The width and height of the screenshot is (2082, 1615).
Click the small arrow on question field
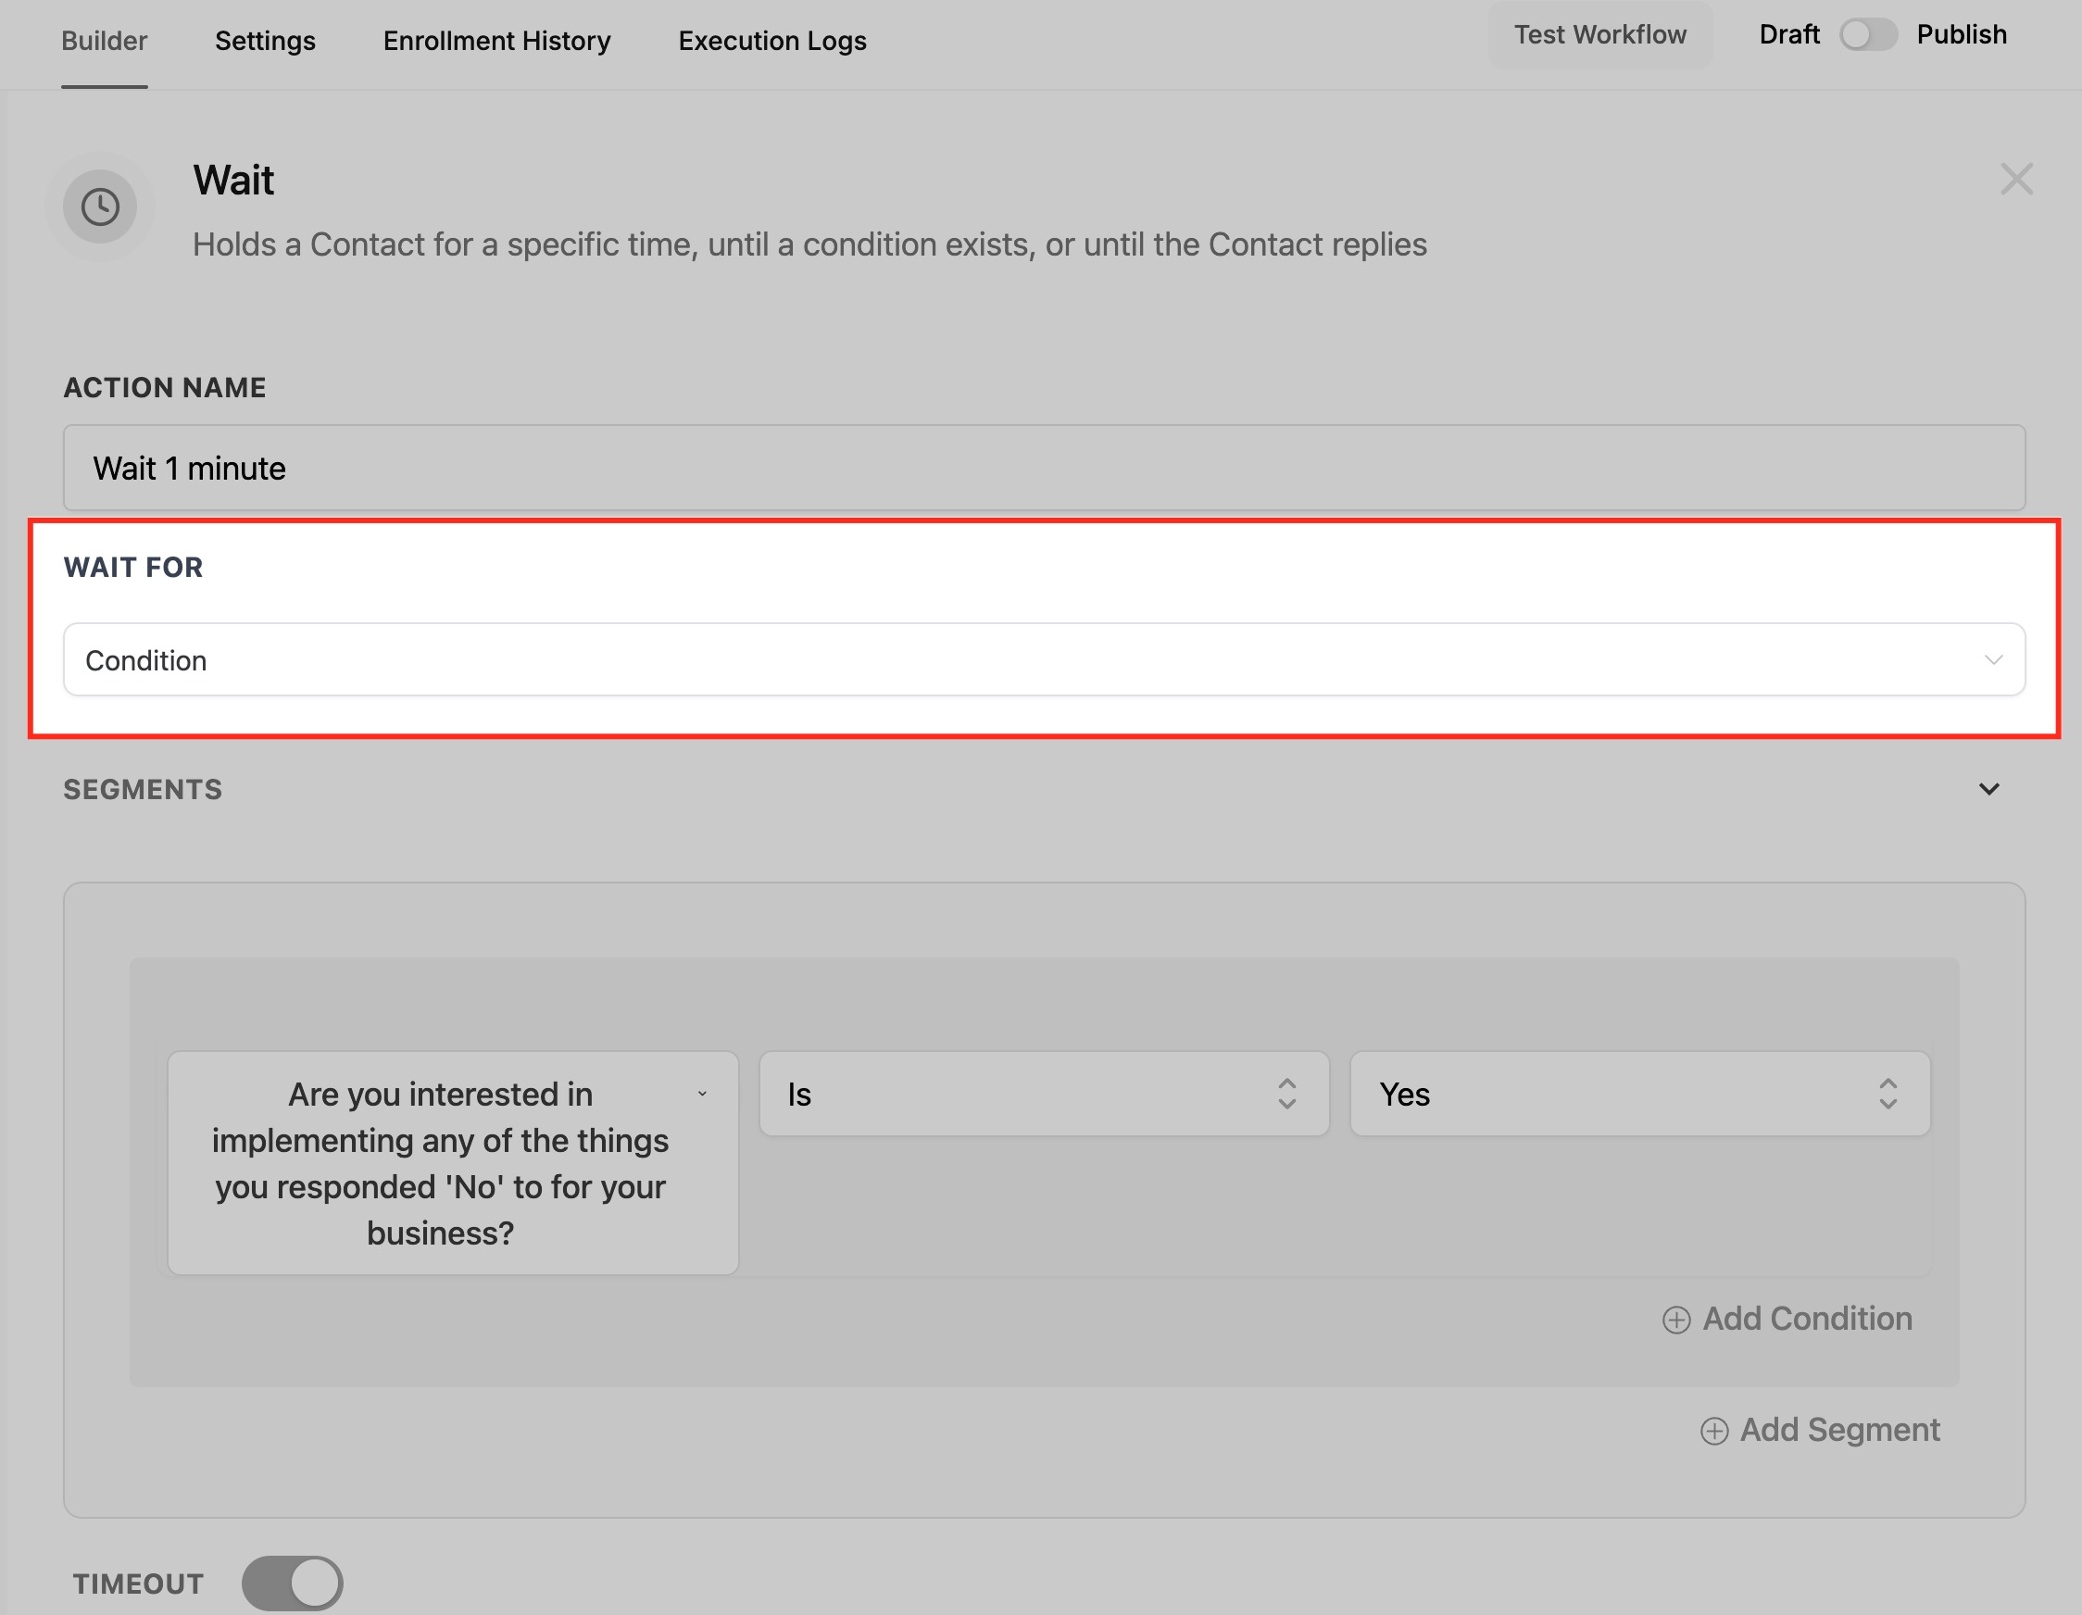[x=703, y=1094]
